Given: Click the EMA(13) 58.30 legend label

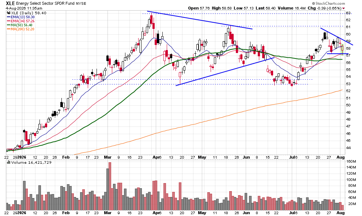Looking at the screenshot, I should point(23,17).
